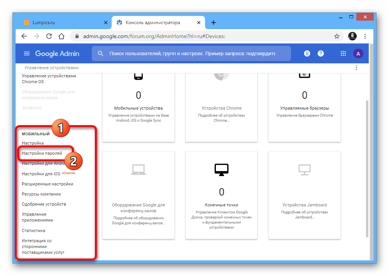This screenshot has height=276, width=389.
Task: Open Настройки паролей
Action: 42,153
